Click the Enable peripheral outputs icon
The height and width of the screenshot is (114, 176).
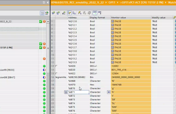click(x=89, y=13)
